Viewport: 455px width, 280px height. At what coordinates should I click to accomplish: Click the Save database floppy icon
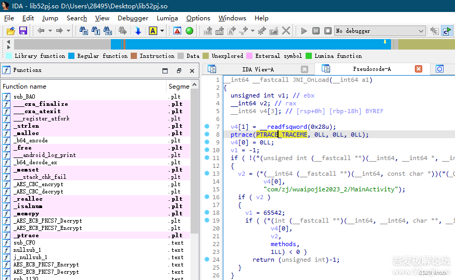(23, 31)
